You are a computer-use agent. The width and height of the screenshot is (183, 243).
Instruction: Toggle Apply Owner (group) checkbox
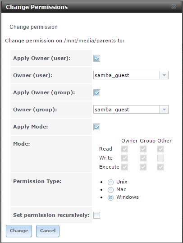tap(96, 93)
